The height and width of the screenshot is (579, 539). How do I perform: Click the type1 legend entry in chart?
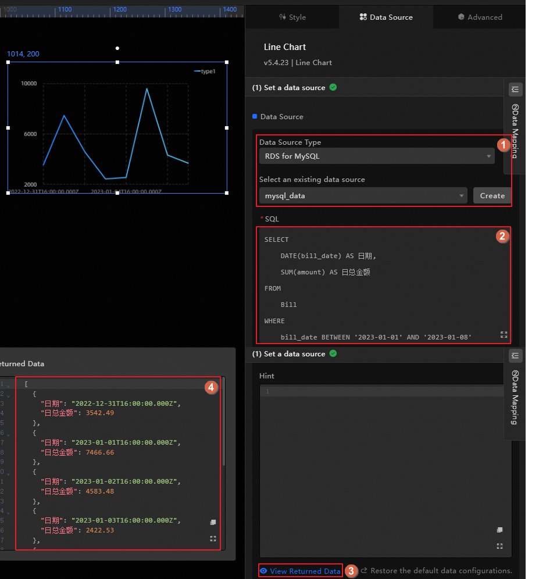pyautogui.click(x=205, y=72)
